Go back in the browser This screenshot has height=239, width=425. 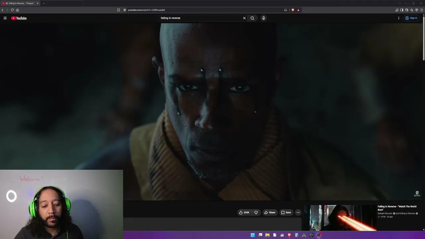click(x=3, y=10)
